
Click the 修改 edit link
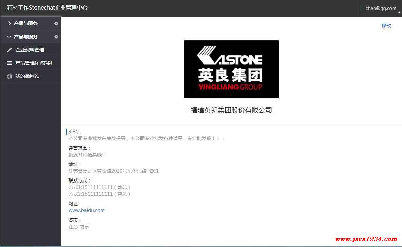coord(386,26)
